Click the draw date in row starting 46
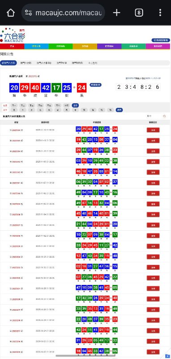Screen dimensions: 171x359 (45, 172)
